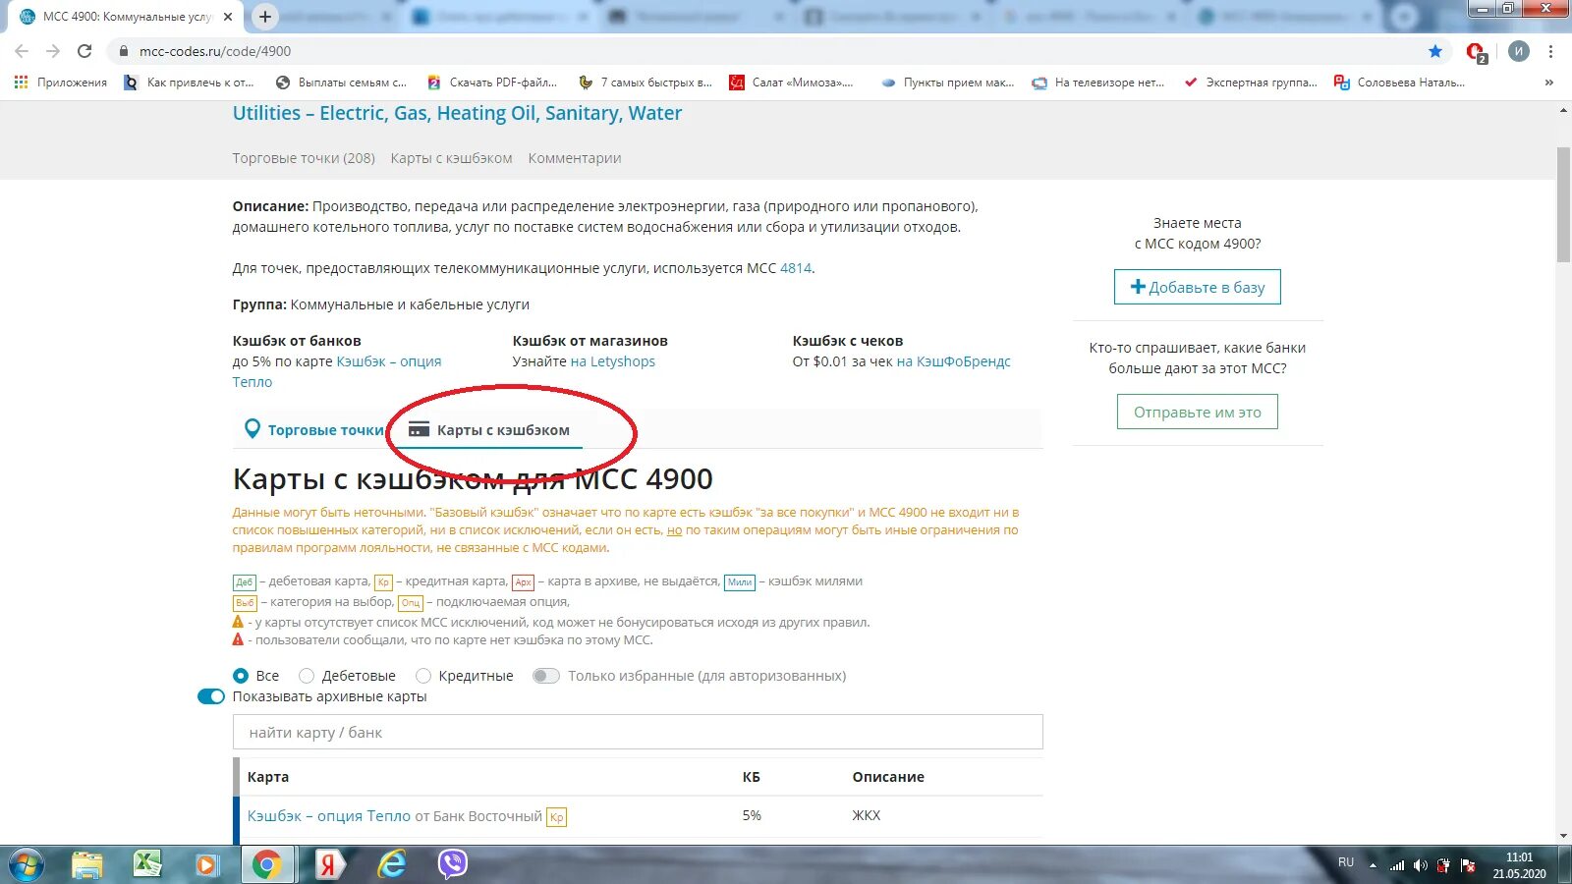The width and height of the screenshot is (1572, 884).
Task: Open Кэшбэк – опция Тепло card row link
Action: click(x=329, y=816)
